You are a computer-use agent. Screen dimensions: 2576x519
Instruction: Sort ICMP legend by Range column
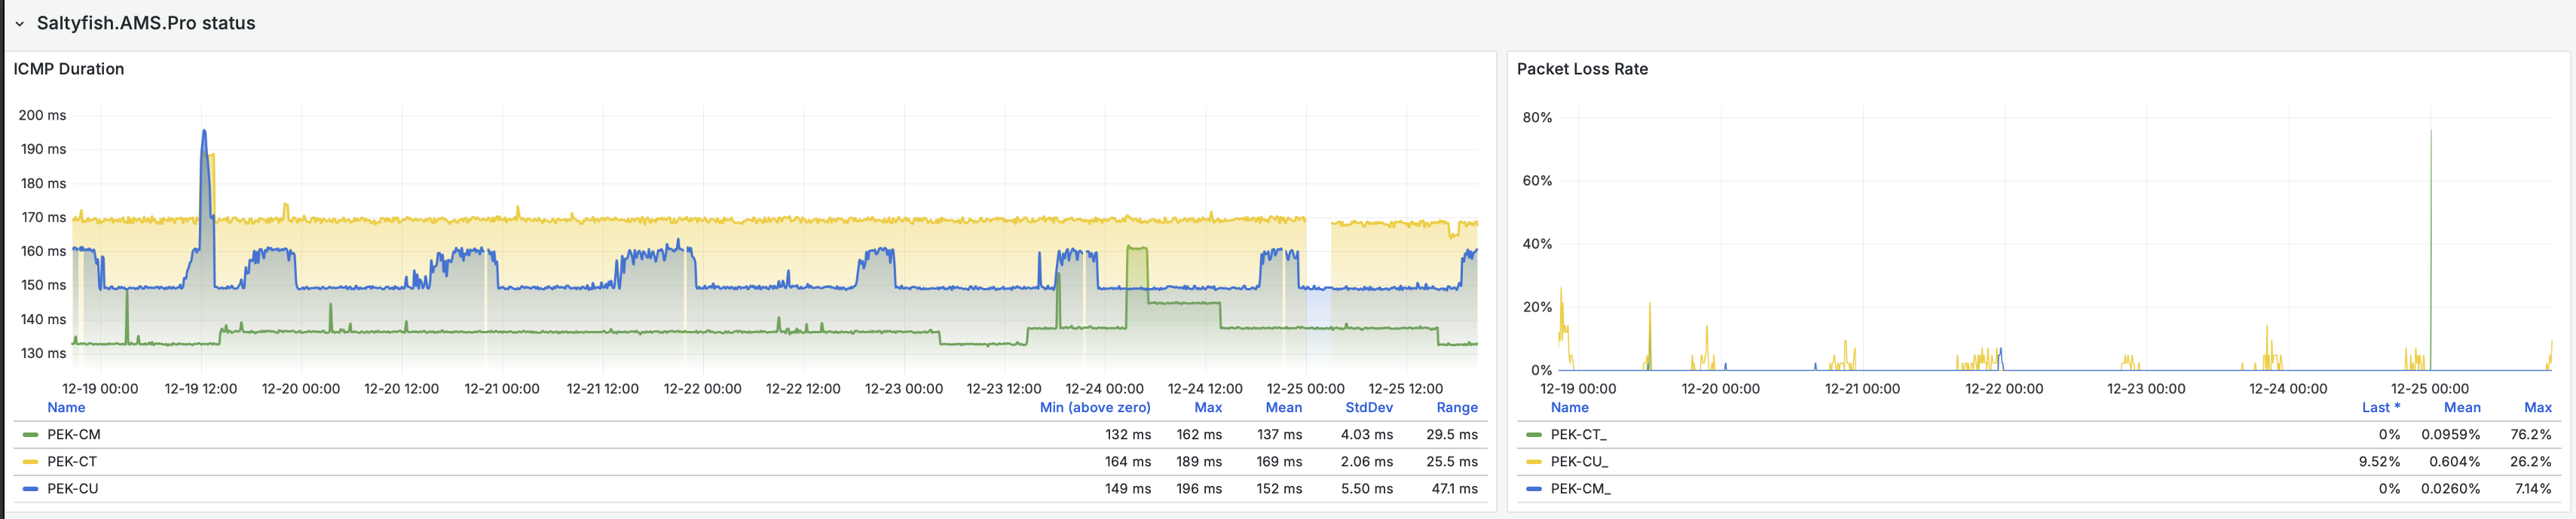pyautogui.click(x=1456, y=407)
